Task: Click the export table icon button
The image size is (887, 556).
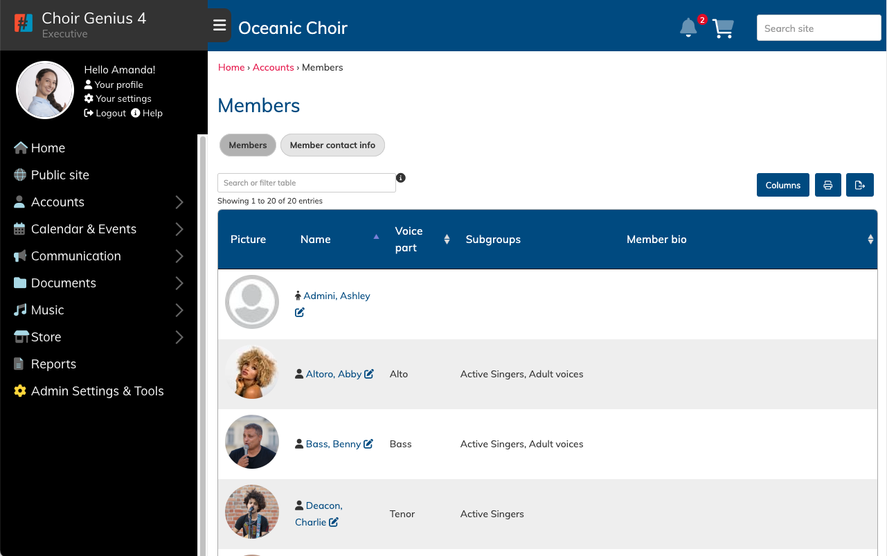Action: tap(860, 185)
